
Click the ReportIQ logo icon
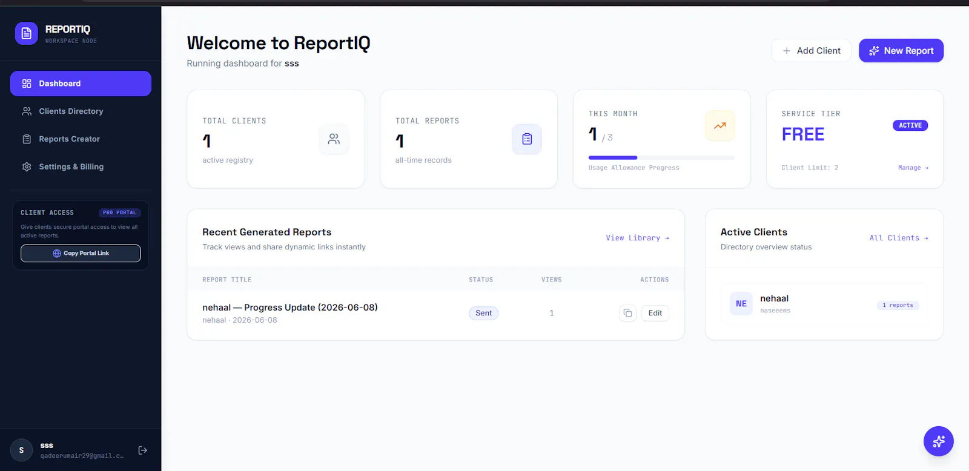click(26, 34)
